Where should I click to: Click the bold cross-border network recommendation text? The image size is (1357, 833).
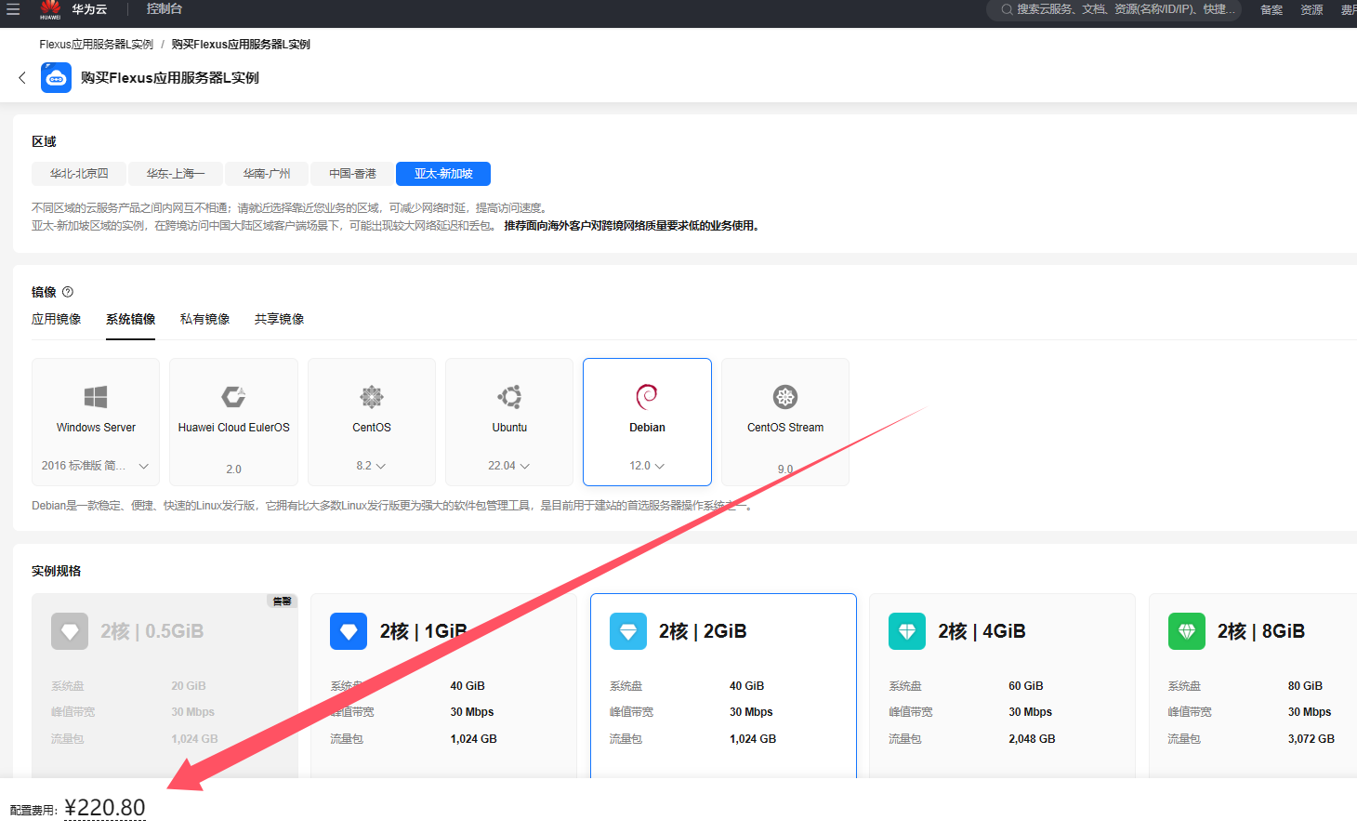click(633, 226)
